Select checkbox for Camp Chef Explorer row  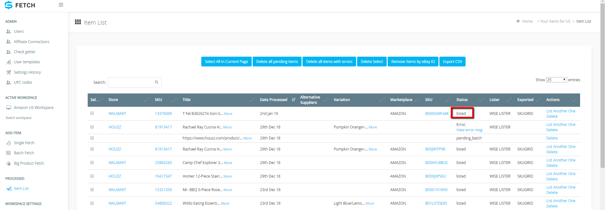[92, 162]
